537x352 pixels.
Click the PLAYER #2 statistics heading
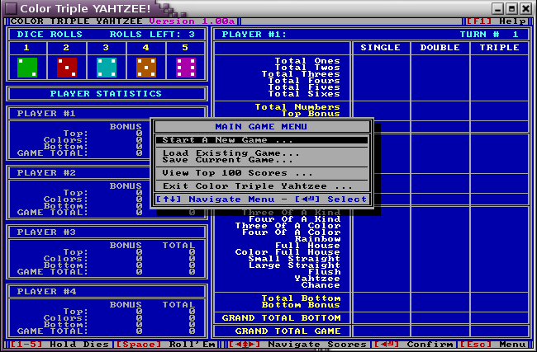coord(46,173)
